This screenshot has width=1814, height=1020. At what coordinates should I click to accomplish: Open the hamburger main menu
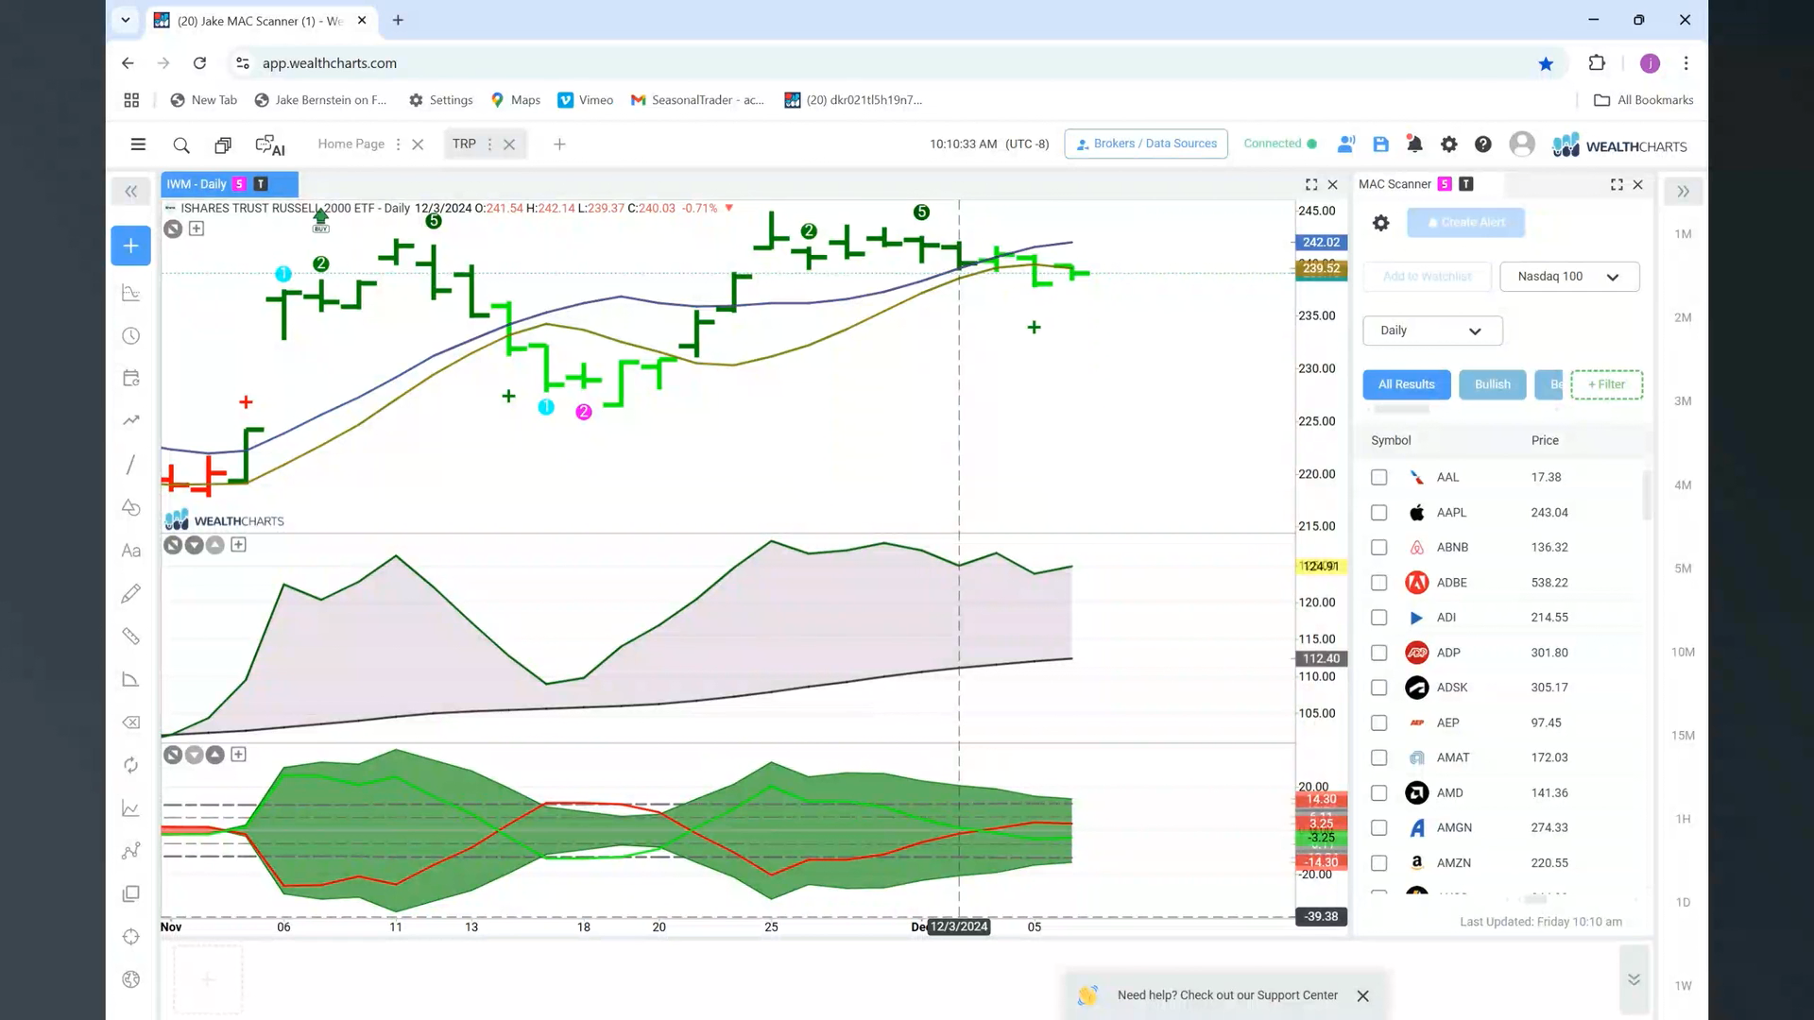(138, 144)
